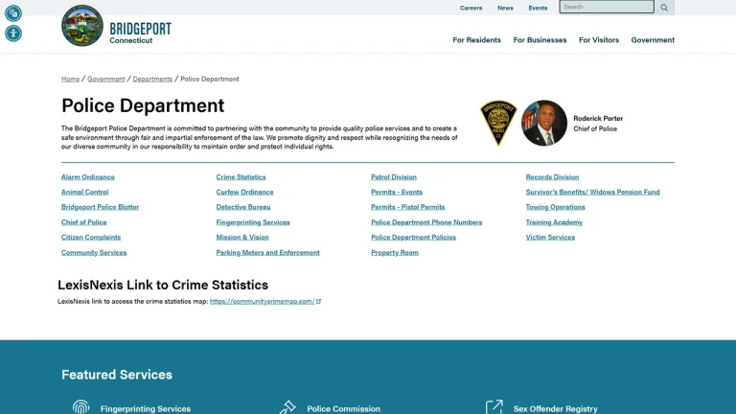Screen dimensions: 736x414
Task: Open the Curfew Ordinance link
Action: click(244, 192)
